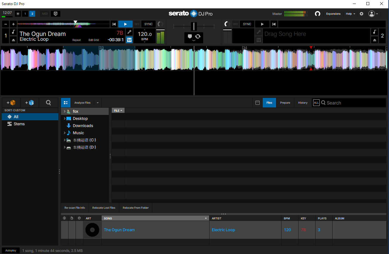Enable microphone icon on deck 1
389x254 pixels.
(129, 32)
